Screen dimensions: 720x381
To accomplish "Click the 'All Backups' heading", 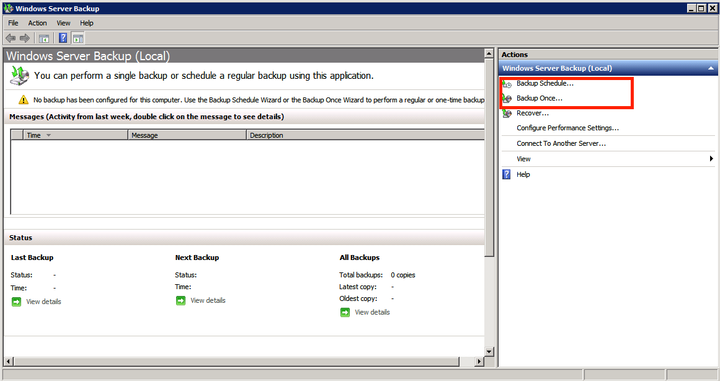I will [360, 258].
